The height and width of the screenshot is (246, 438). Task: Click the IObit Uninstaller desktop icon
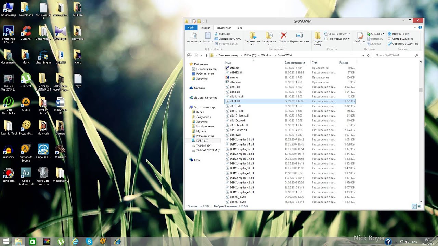click(x=8, y=106)
